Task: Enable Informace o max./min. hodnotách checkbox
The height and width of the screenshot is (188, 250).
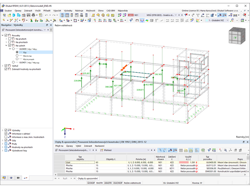Action: 6,137
